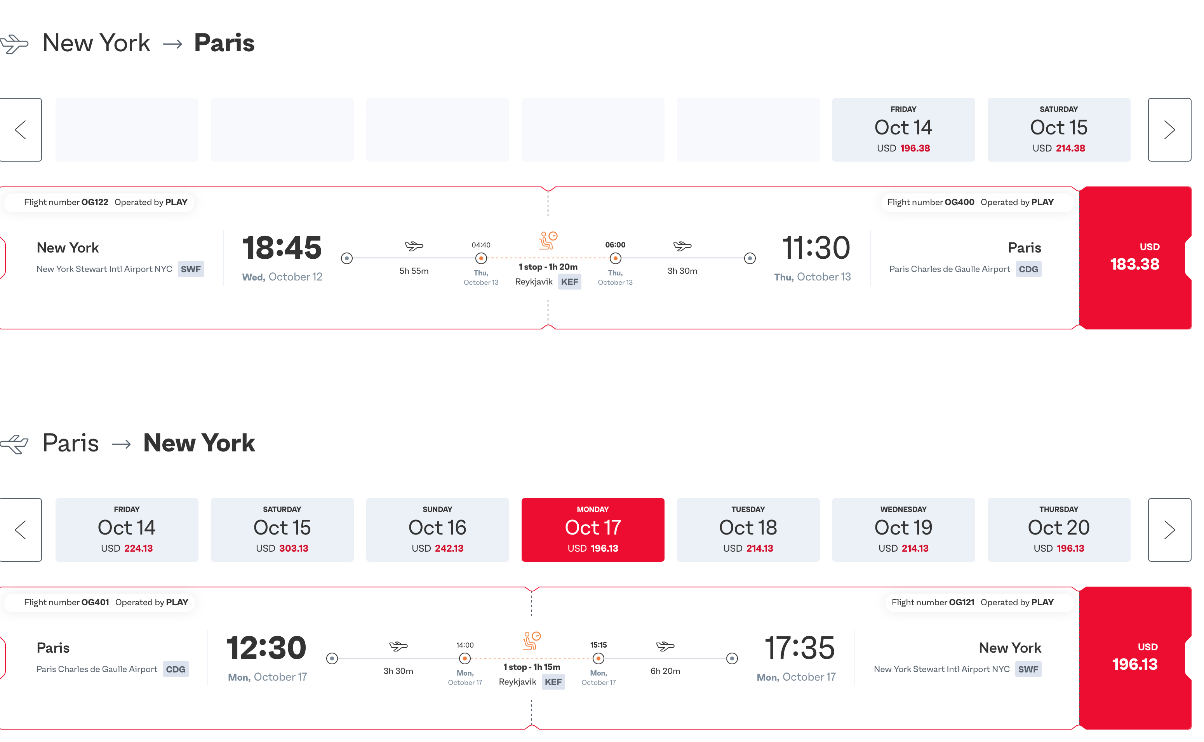Click the departing plane icon beside New York → Paris
This screenshot has height=742, width=1204.
(15, 44)
